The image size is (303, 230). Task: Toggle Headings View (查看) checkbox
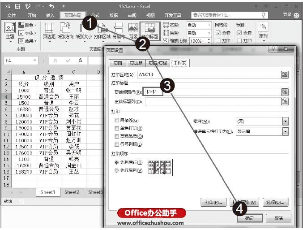pyautogui.click(x=239, y=33)
